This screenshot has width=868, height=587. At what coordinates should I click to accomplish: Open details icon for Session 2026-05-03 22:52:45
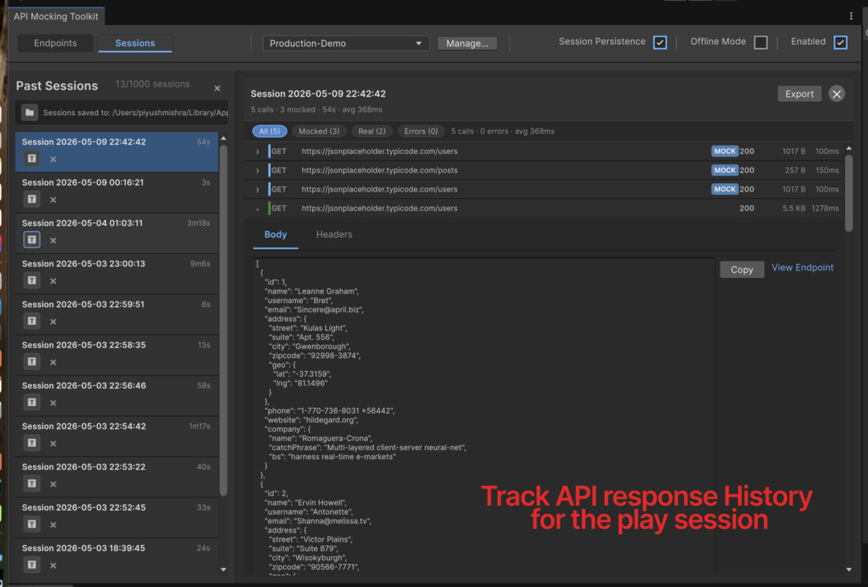[32, 524]
